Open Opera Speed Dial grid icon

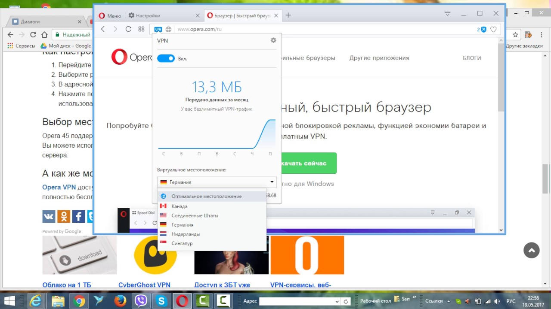coord(141,29)
